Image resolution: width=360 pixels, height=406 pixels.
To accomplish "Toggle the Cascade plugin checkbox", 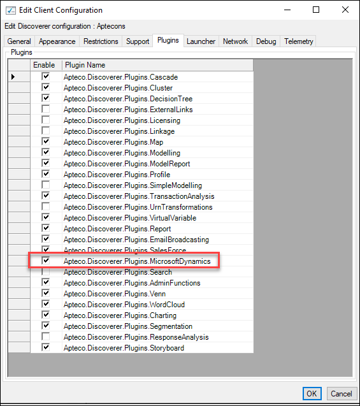I will pyautogui.click(x=46, y=76).
